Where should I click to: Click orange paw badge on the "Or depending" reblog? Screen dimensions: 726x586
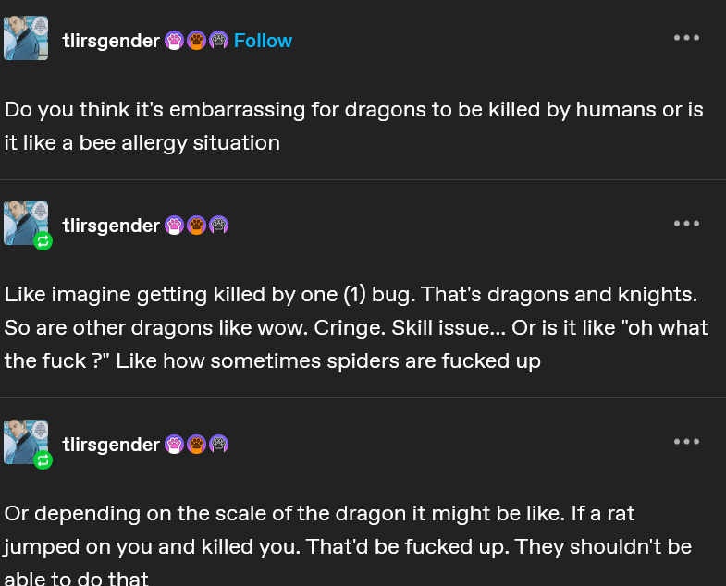(196, 445)
